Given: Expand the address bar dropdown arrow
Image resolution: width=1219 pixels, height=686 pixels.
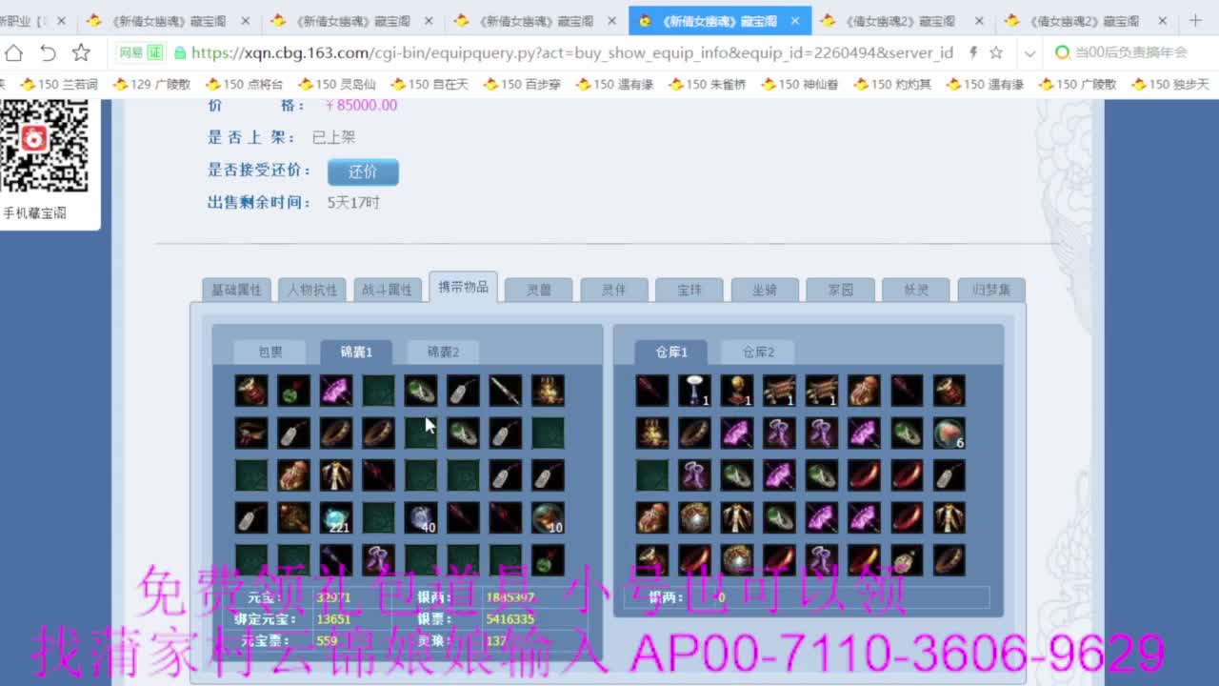Looking at the screenshot, I should click(1029, 53).
